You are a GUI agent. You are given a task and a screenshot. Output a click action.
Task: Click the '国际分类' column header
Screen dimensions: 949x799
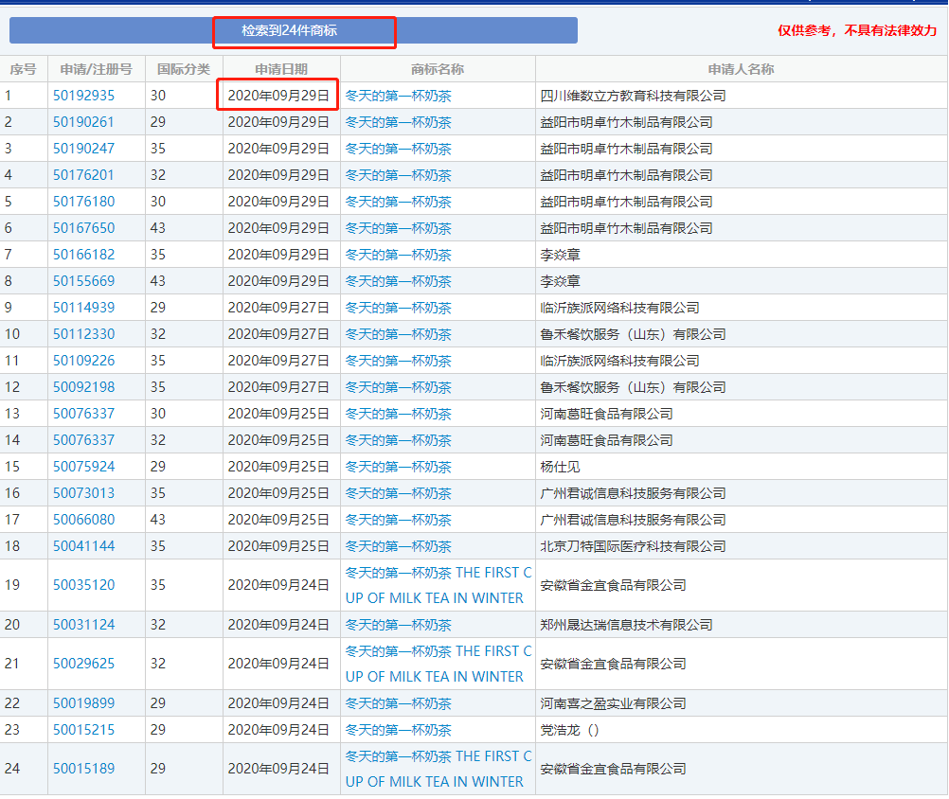[184, 69]
